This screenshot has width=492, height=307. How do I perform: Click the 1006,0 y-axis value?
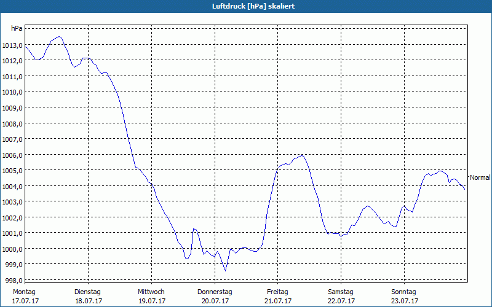(12, 155)
